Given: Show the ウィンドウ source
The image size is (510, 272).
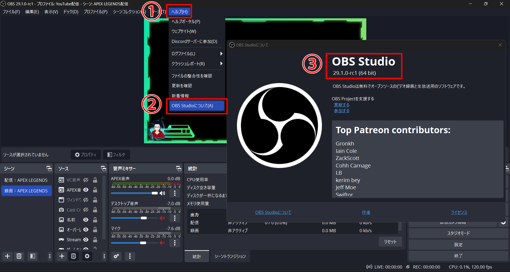Looking at the screenshot, I should point(86,200).
